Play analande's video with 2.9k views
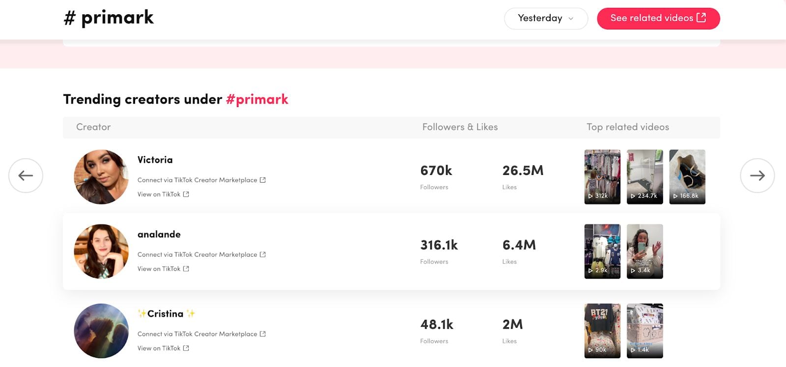This screenshot has height=367, width=786. (x=602, y=252)
